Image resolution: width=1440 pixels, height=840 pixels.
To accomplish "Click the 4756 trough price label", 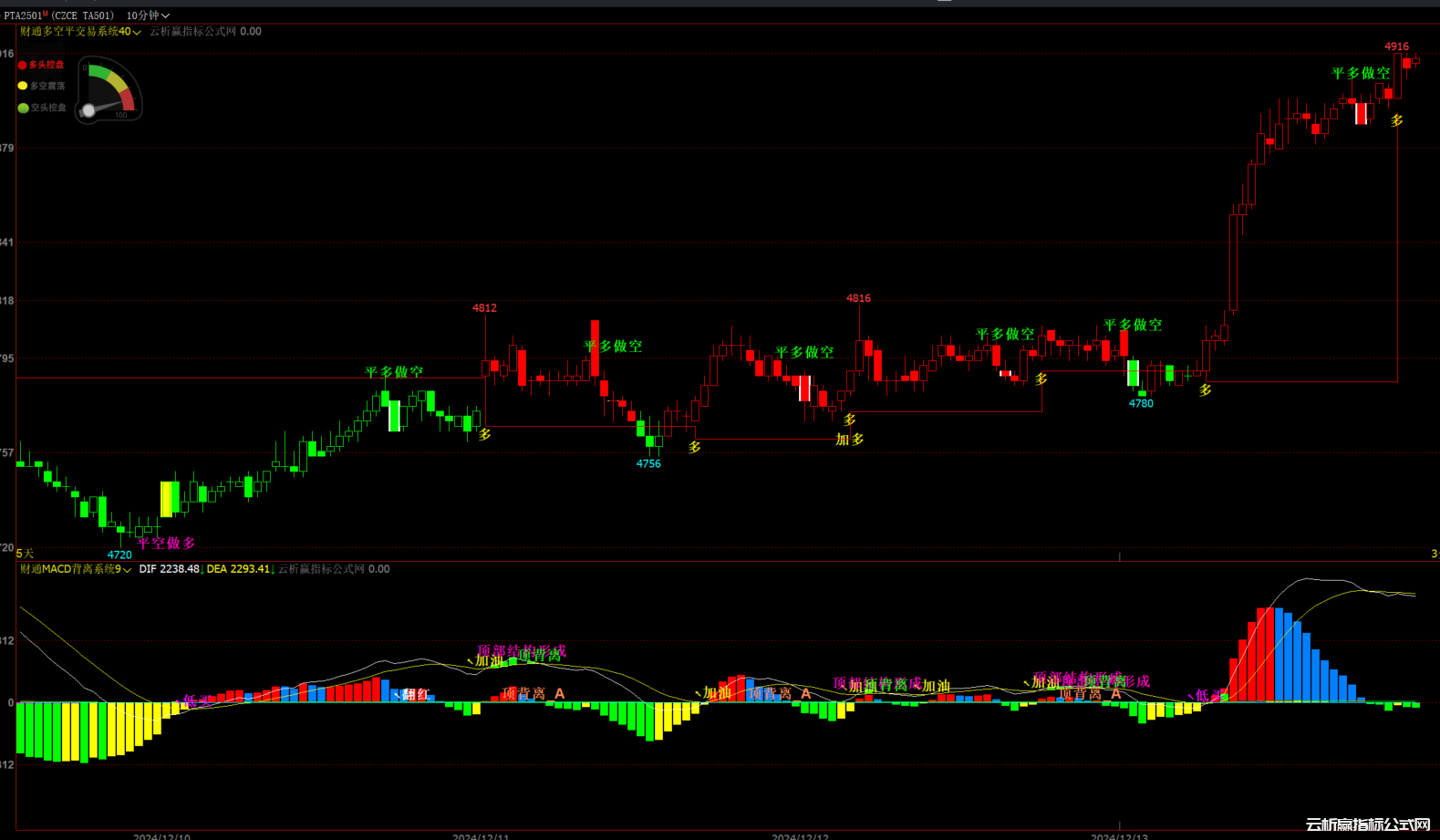I will coord(648,464).
